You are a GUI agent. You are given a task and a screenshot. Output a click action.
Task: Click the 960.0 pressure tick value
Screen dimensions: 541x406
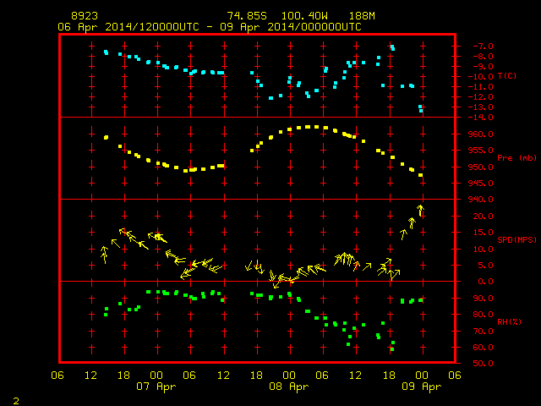481,134
